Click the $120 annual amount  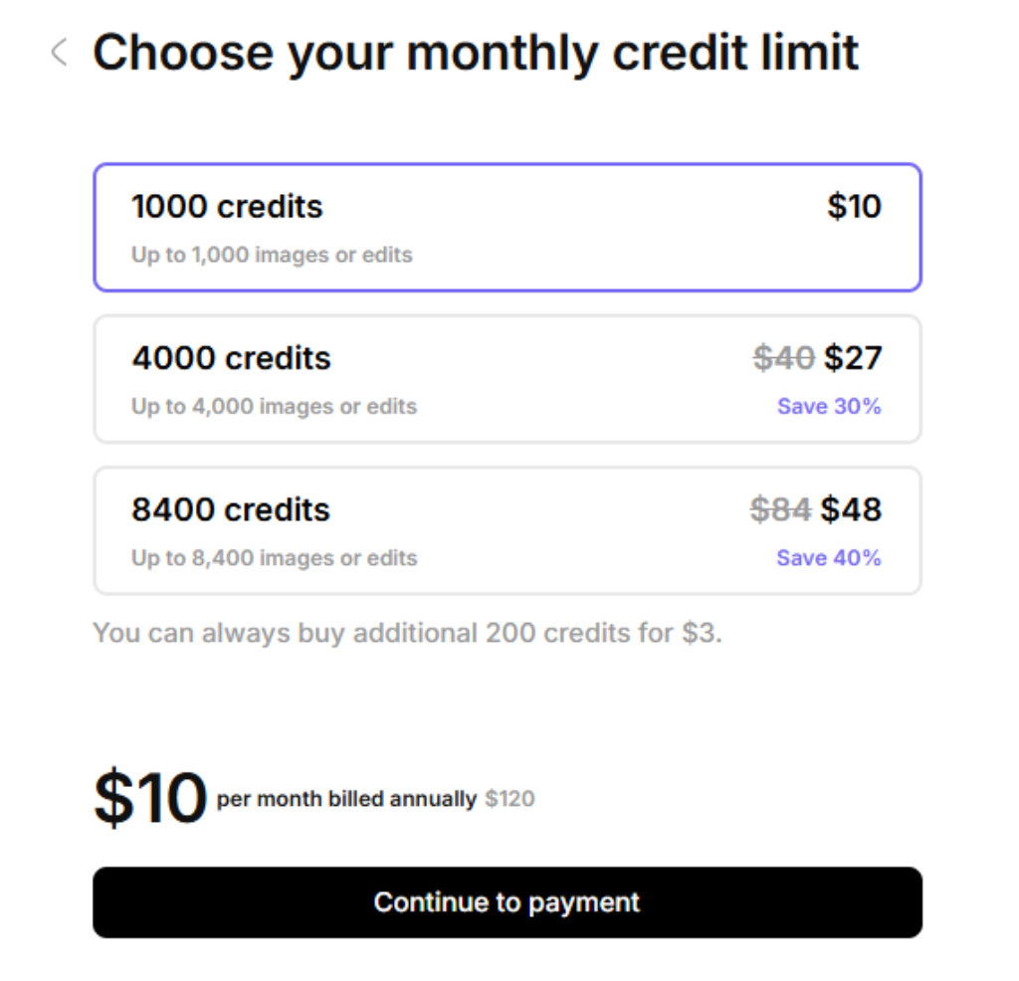click(x=509, y=798)
